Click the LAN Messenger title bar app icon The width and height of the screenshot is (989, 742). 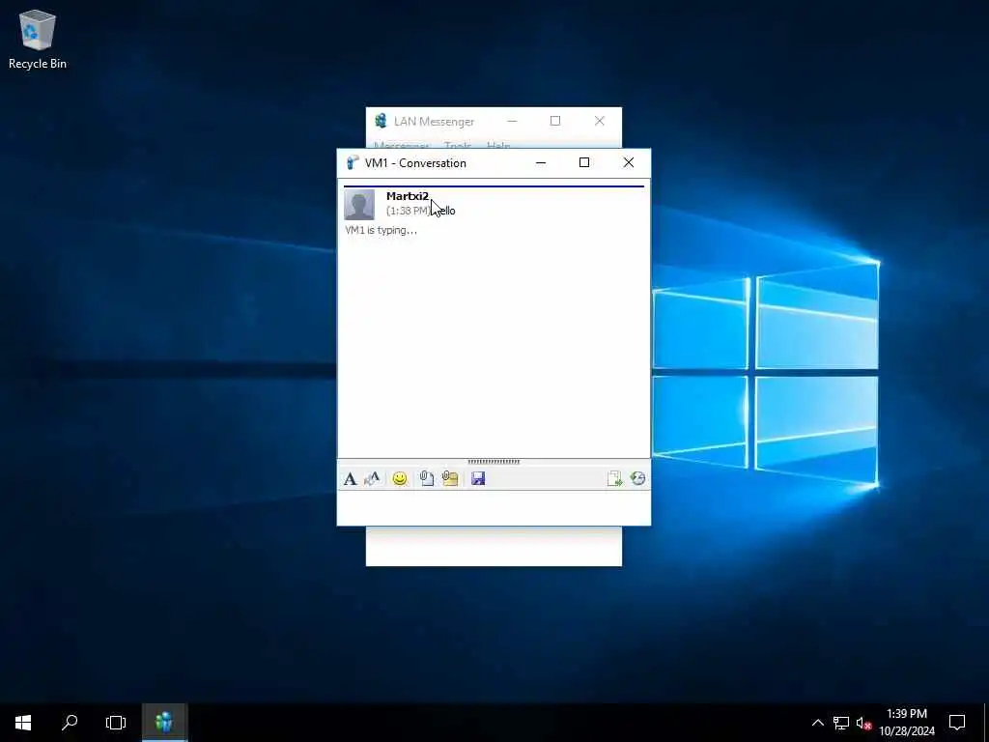[381, 121]
